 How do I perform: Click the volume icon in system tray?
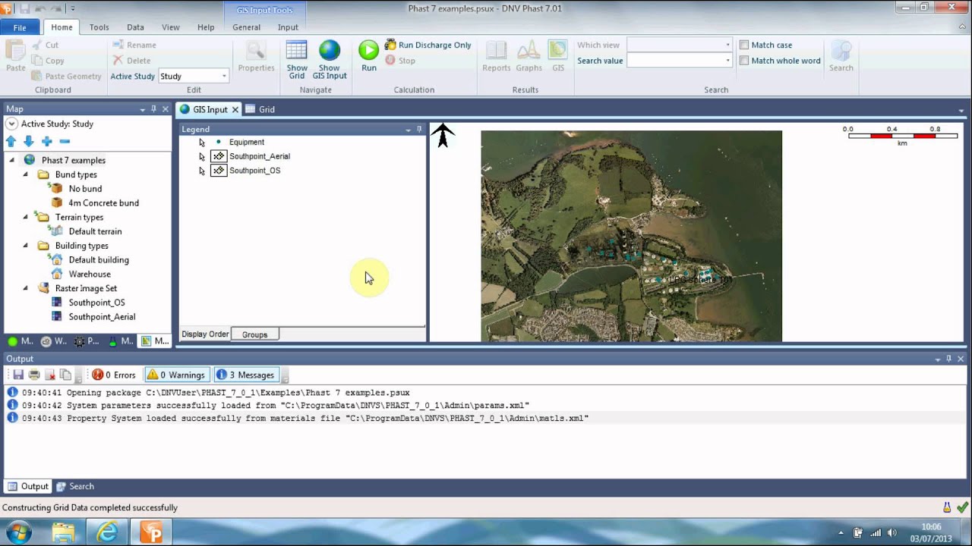click(x=892, y=532)
